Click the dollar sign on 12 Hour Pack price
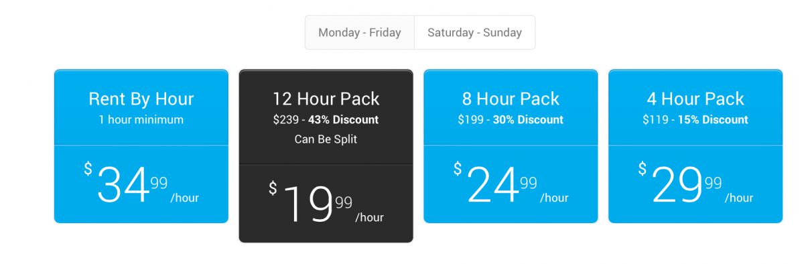Image resolution: width=804 pixels, height=264 pixels. tap(273, 188)
